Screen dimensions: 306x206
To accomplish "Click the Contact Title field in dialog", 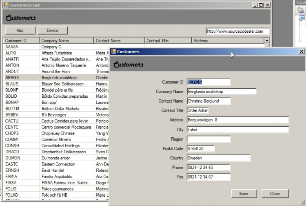I will (x=198, y=110).
